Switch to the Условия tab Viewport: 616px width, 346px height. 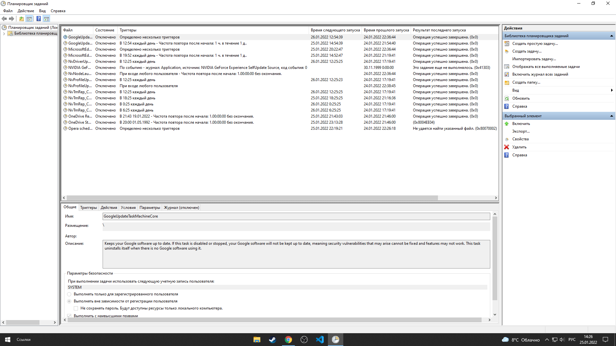point(128,208)
